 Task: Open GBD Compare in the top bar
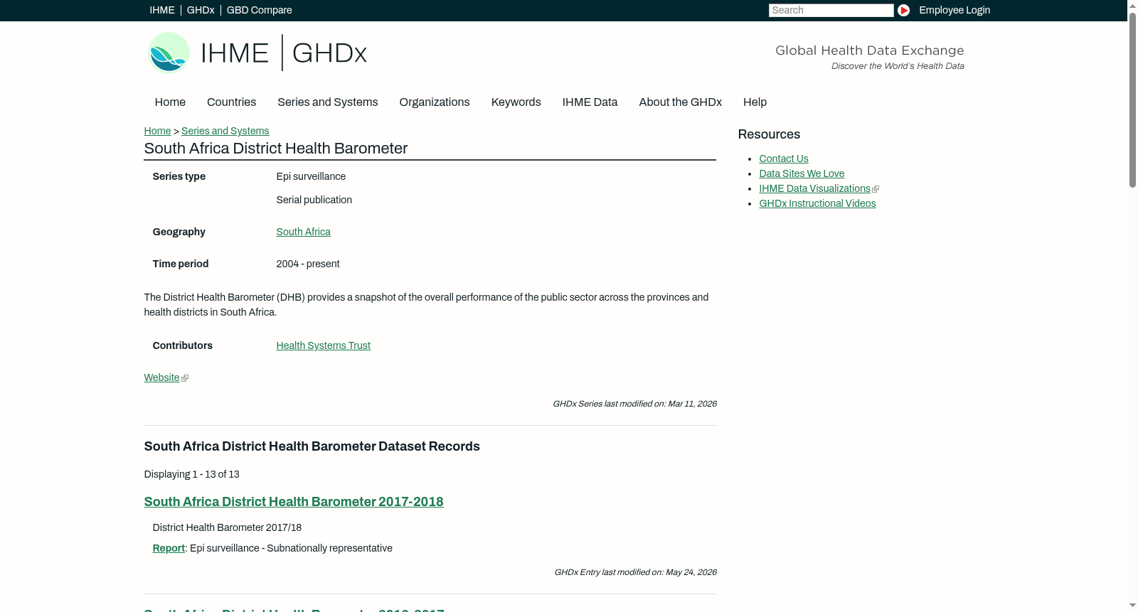tap(260, 10)
